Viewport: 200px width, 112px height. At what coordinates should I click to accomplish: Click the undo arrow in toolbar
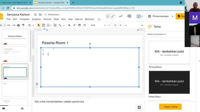click(x=9, y=25)
